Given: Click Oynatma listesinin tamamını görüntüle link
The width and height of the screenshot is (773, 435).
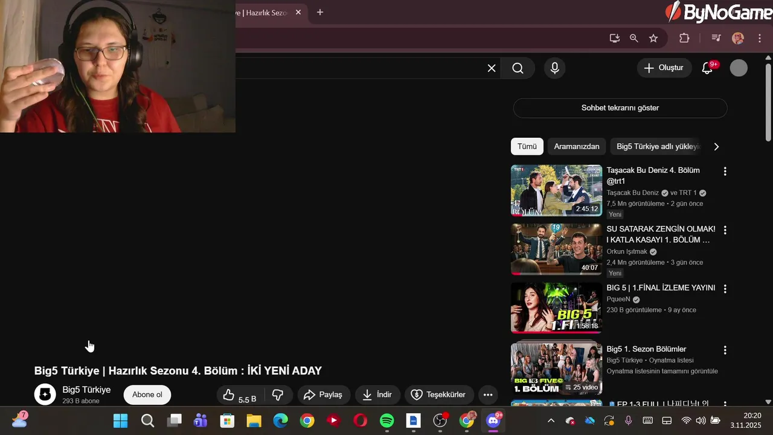Looking at the screenshot, I should (662, 371).
